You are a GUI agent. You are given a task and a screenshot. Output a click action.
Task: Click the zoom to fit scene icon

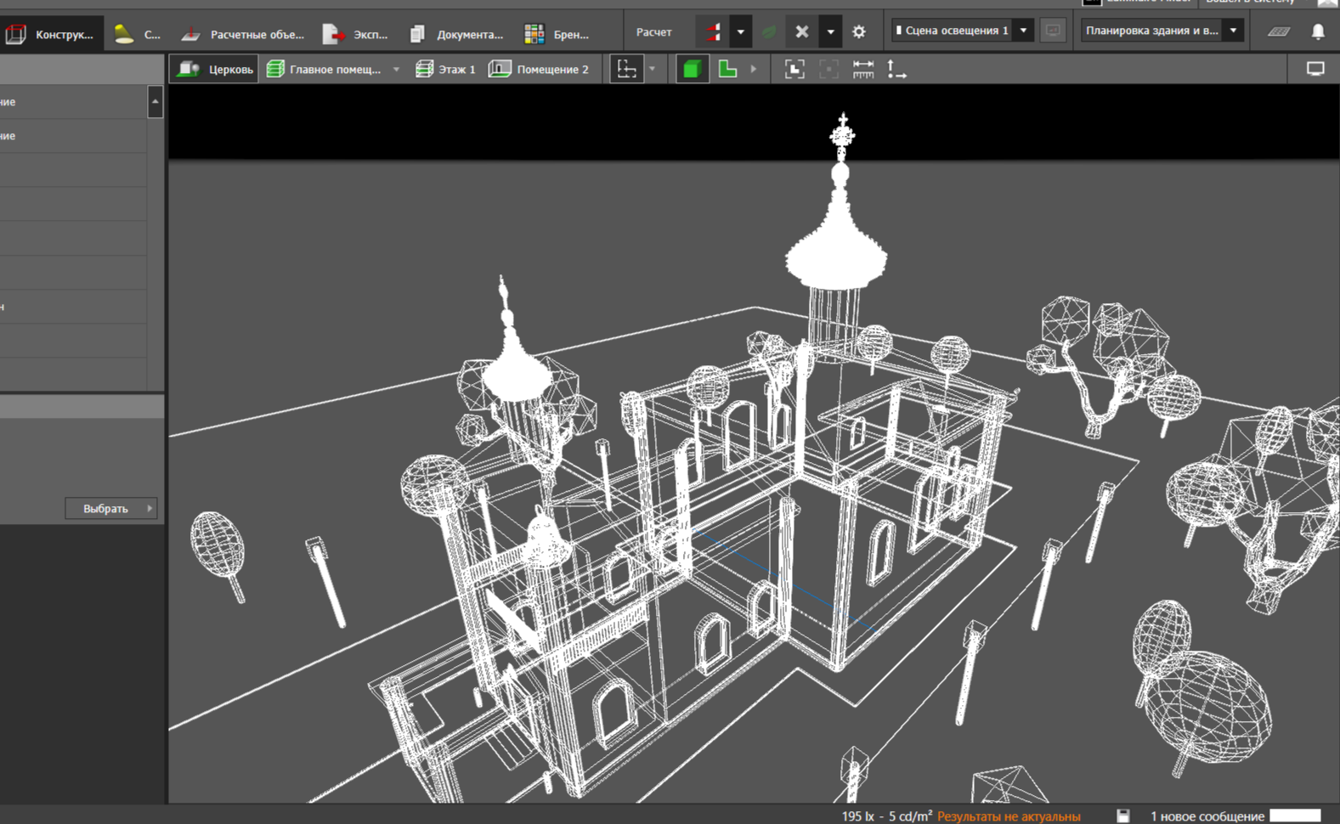(794, 70)
